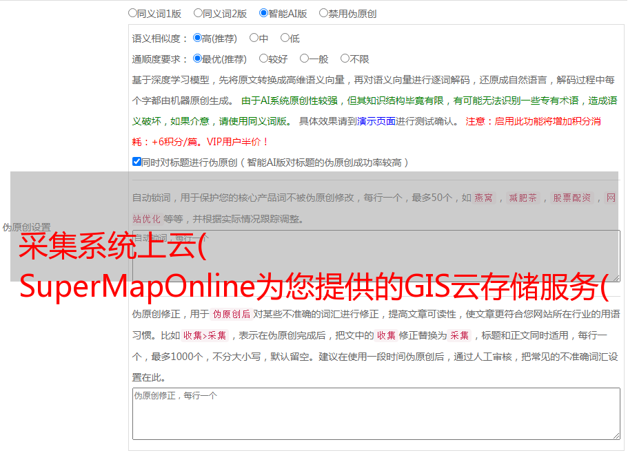Set 通顺度要求 to 不限
The image size is (628, 453).
click(345, 59)
